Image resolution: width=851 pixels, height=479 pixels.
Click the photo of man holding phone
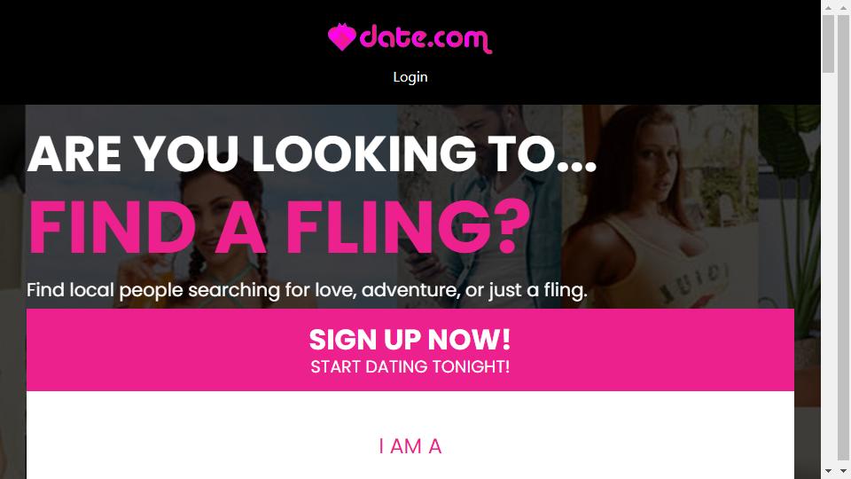coord(480,207)
